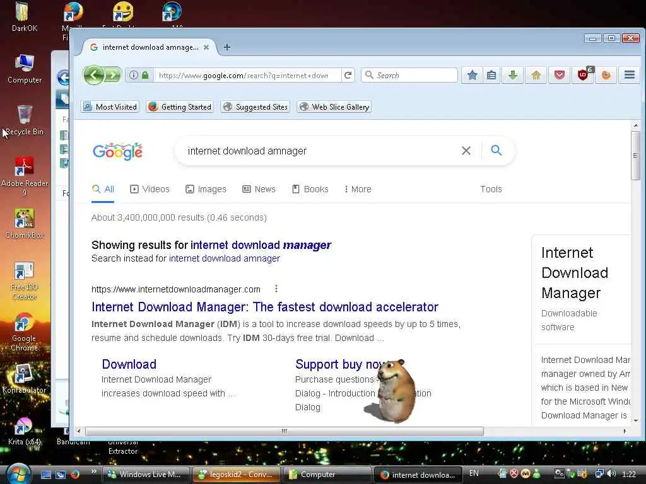Image resolution: width=646 pixels, height=484 pixels.
Task: Switch to legoskid2 conversation taskbar button
Action: pyautogui.click(x=236, y=475)
